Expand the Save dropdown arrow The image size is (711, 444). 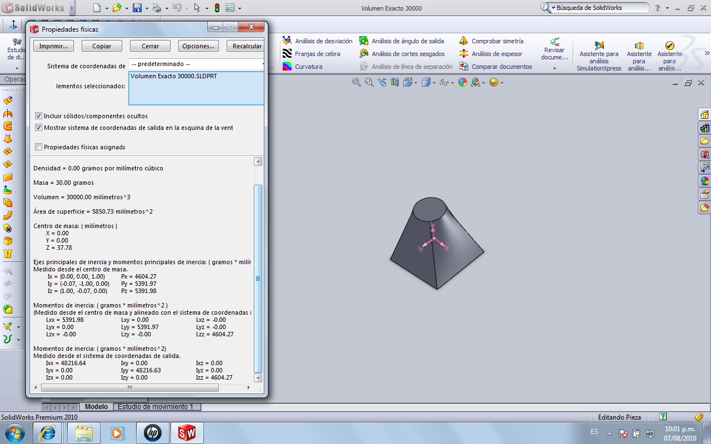(x=147, y=8)
